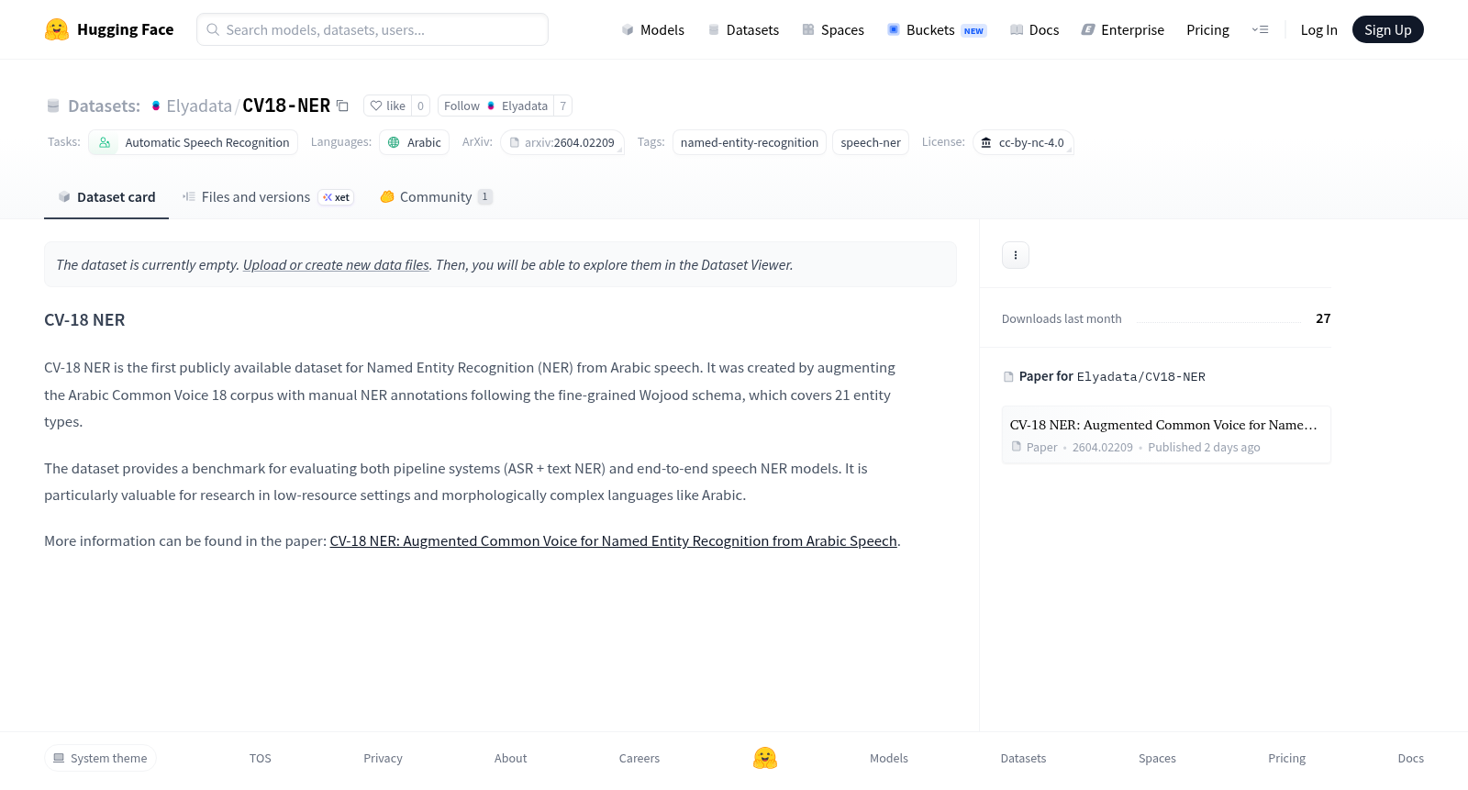
Task: Click the downloads value 27
Action: [x=1323, y=318]
